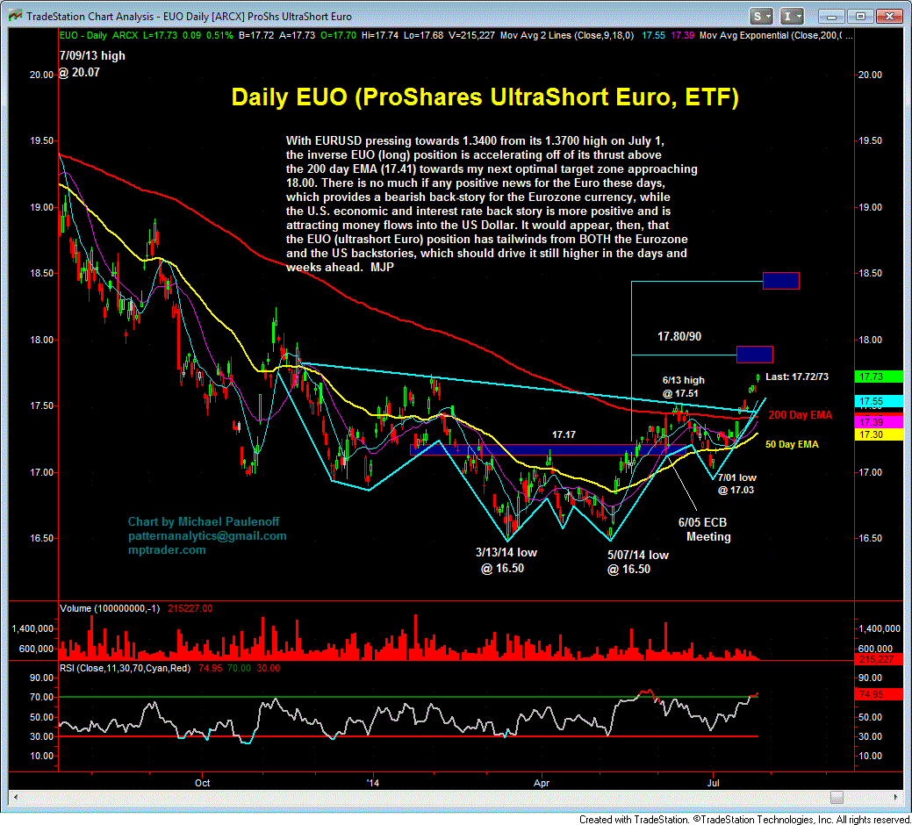Viewport: 912px width, 825px height.
Task: Click the yellow 17.30 price-axis marker
Action: tap(879, 434)
